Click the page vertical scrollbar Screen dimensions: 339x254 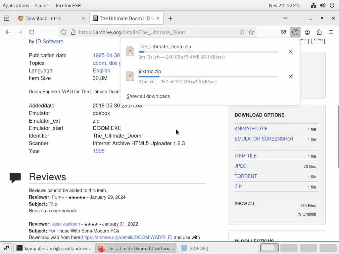pyautogui.click(x=338, y=137)
